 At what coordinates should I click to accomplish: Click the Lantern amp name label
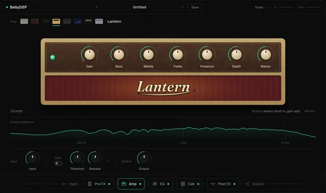pos(114,21)
